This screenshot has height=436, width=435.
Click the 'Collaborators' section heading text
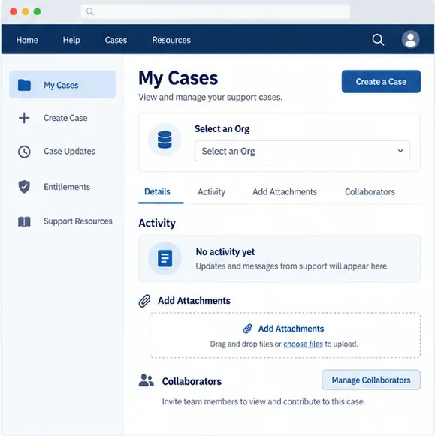[192, 381]
